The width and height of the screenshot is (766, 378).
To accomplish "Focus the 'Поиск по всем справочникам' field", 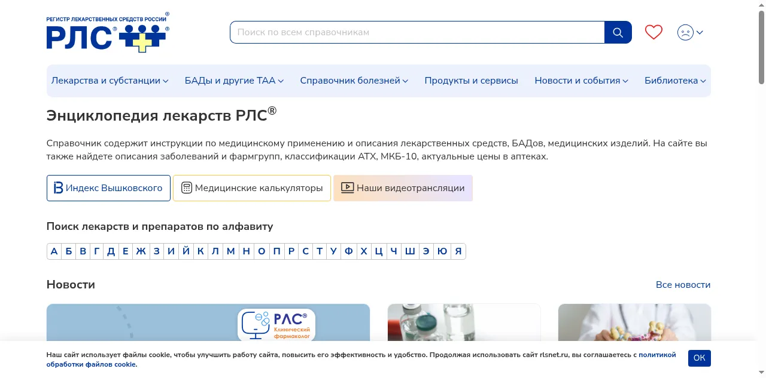I will coord(417,32).
